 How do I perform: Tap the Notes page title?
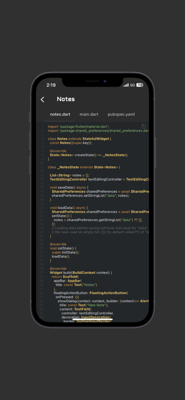pos(66,99)
